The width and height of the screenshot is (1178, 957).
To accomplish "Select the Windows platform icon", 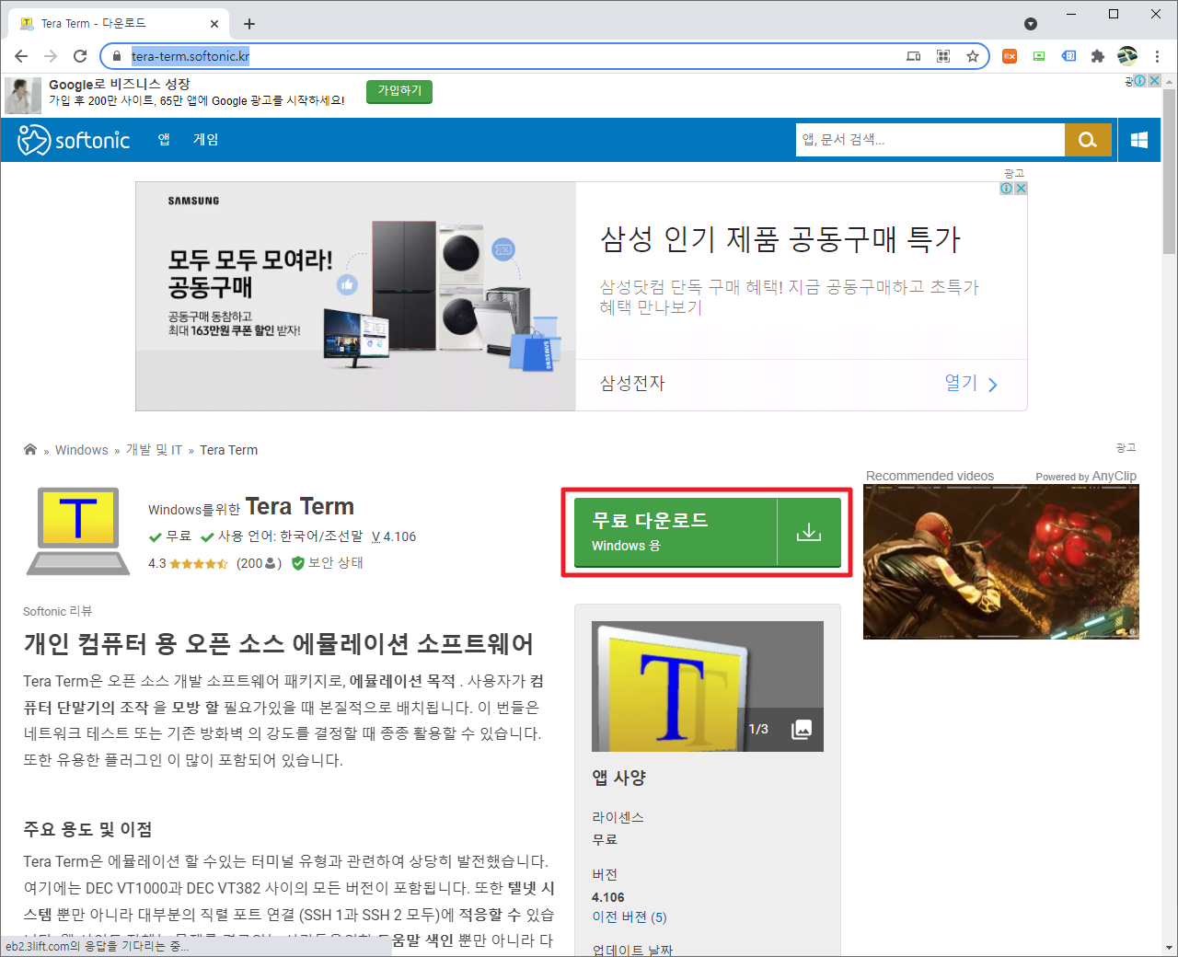I will (1139, 140).
